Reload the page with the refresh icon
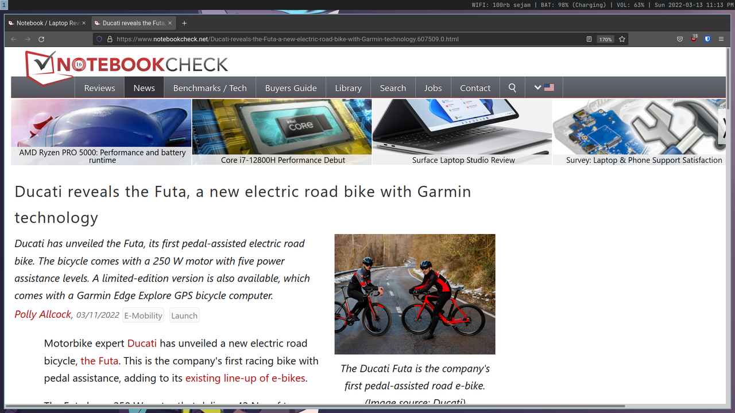735x413 pixels. pos(41,39)
